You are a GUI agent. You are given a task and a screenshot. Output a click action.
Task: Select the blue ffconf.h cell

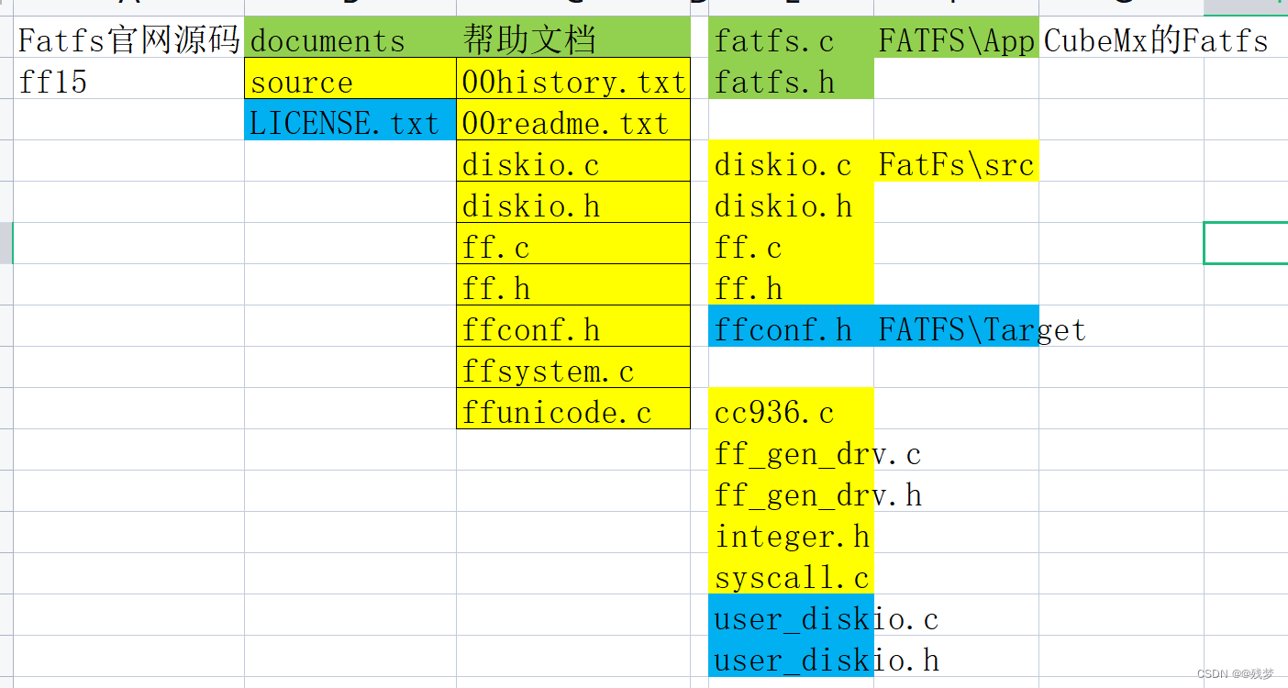(791, 327)
